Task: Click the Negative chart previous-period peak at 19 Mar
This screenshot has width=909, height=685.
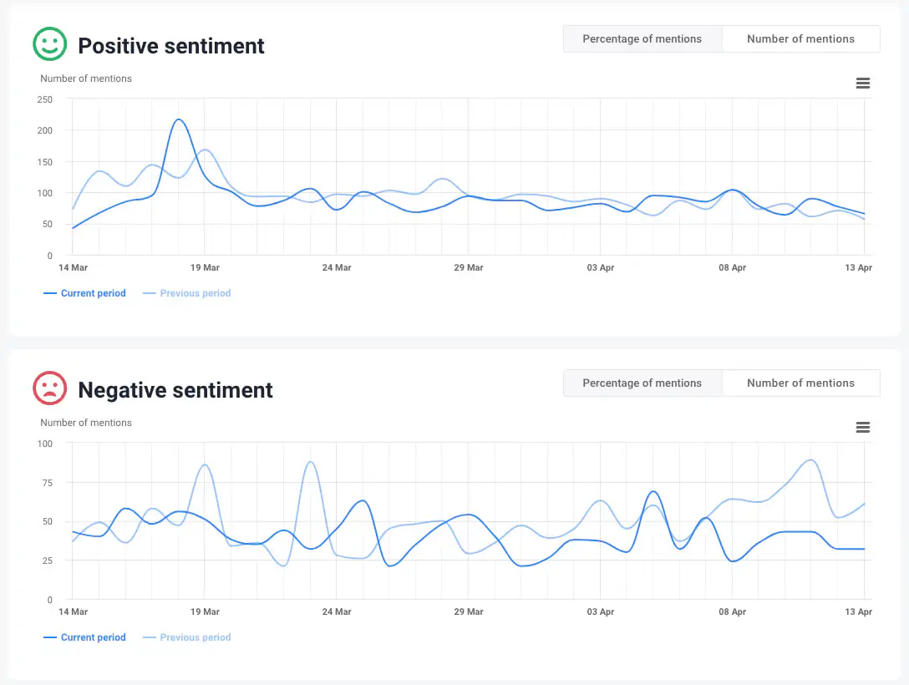Action: tap(205, 464)
